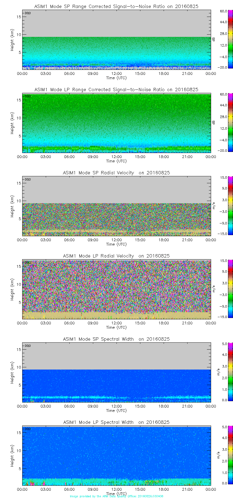This screenshot has height=499, width=233.
Task: Click the Mode SP Radial Velocity title
Action: [x=116, y=173]
